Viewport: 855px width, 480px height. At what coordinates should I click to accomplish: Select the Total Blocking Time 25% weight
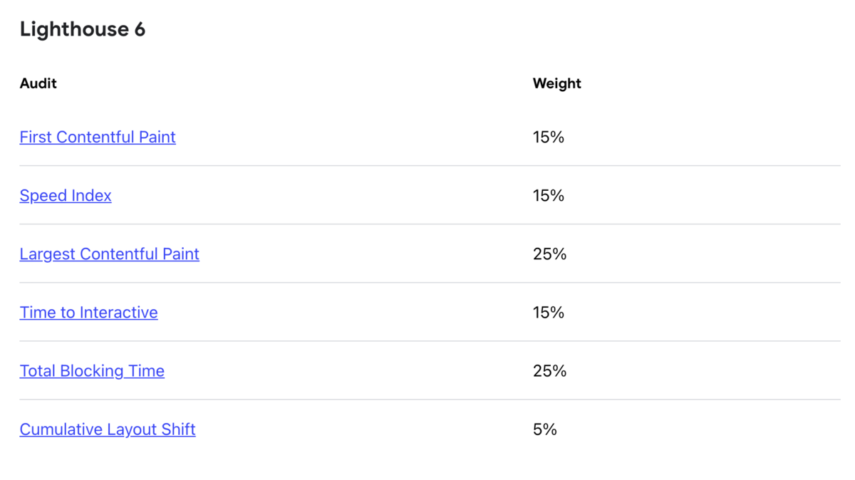click(x=549, y=371)
